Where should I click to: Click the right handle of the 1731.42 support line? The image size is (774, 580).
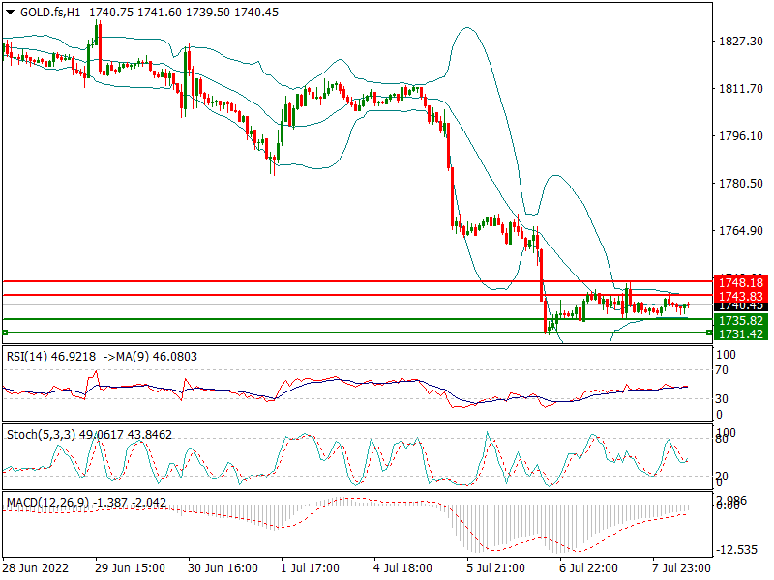(x=709, y=333)
